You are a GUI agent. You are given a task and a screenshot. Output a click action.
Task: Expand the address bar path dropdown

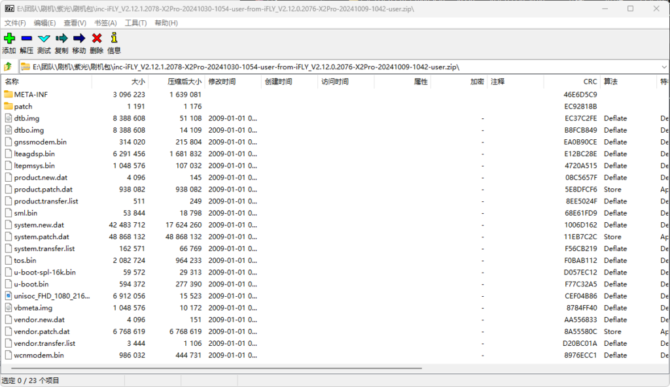coord(663,67)
